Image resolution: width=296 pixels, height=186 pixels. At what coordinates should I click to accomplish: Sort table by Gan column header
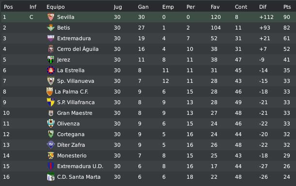[x=143, y=7]
